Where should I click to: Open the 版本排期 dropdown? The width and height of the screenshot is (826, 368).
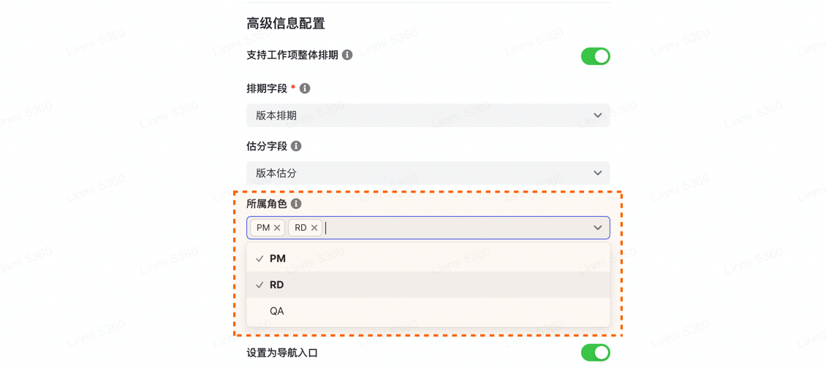[428, 115]
